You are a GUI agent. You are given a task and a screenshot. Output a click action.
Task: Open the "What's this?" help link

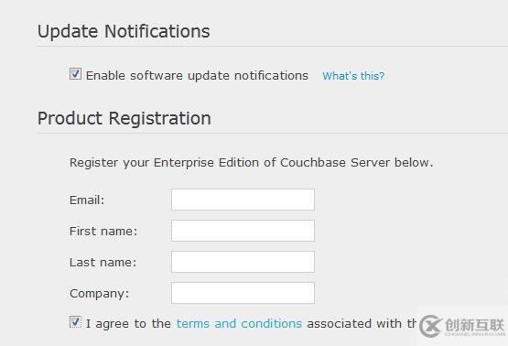click(353, 76)
